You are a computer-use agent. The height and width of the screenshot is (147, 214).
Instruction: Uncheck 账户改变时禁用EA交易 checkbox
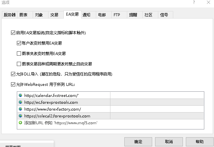coord(19,43)
